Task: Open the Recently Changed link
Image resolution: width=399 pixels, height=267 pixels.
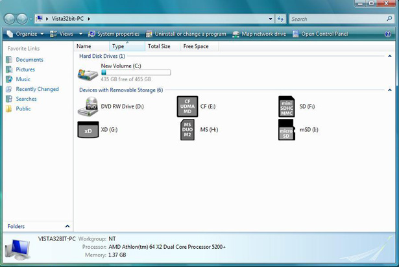Action: coord(37,89)
